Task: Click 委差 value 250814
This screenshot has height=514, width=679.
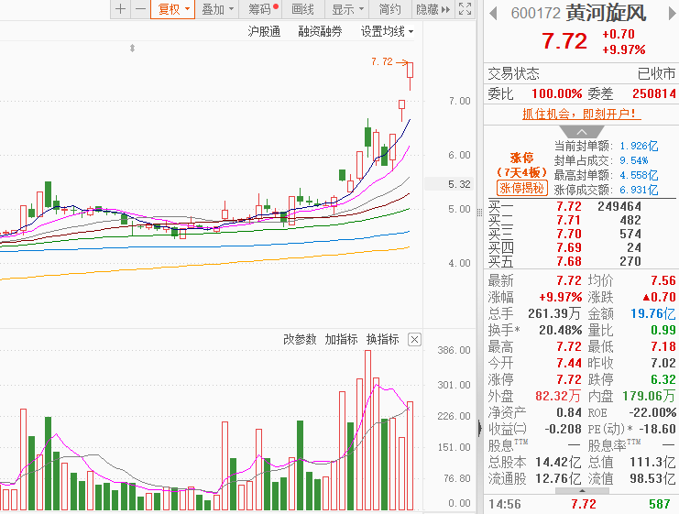Action: click(654, 93)
